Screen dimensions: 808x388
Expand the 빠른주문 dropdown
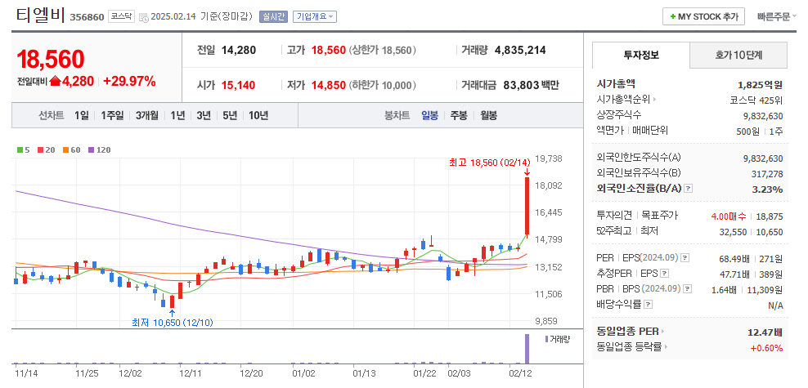tap(777, 16)
